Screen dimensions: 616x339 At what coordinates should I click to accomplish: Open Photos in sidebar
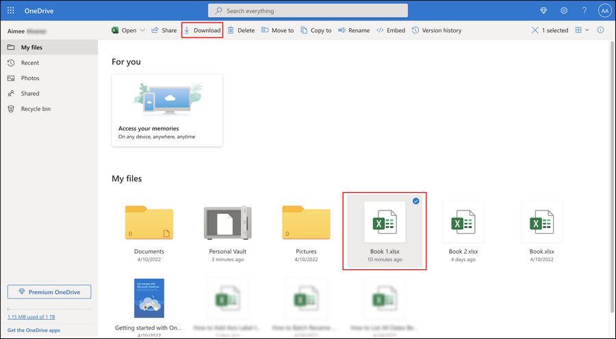pos(49,78)
